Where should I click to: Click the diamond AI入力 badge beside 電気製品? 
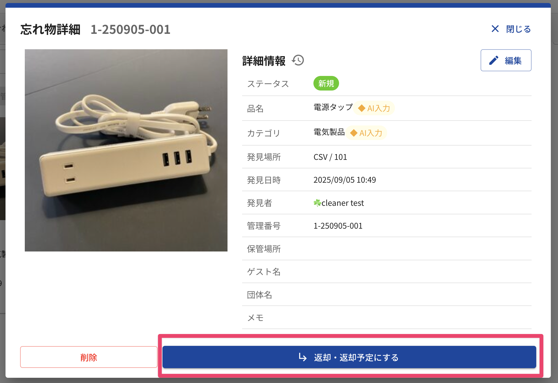pyautogui.click(x=366, y=133)
